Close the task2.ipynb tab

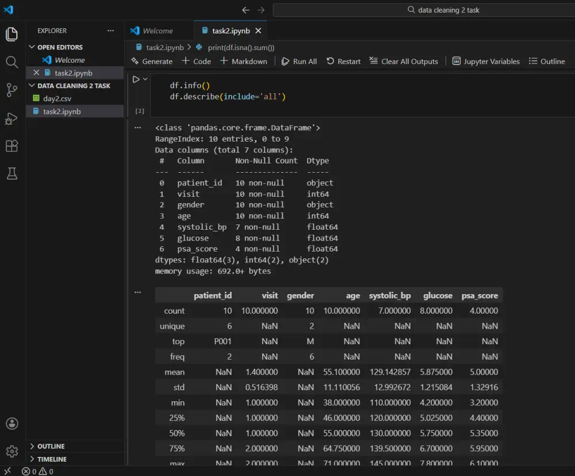coord(258,31)
